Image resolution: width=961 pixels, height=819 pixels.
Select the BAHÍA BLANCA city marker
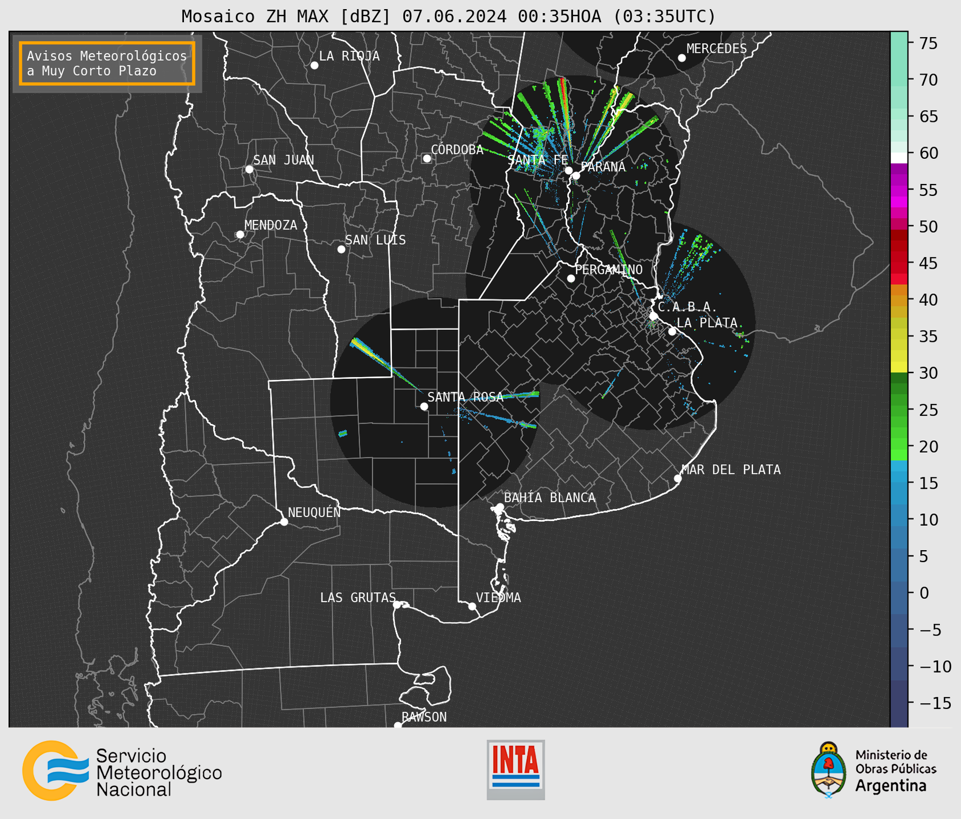pyautogui.click(x=500, y=507)
